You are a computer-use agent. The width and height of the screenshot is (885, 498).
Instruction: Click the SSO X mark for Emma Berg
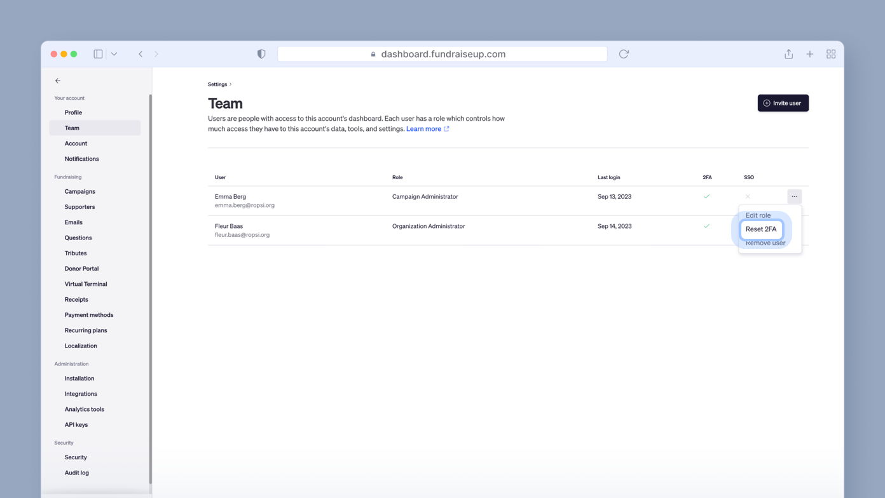click(x=748, y=196)
